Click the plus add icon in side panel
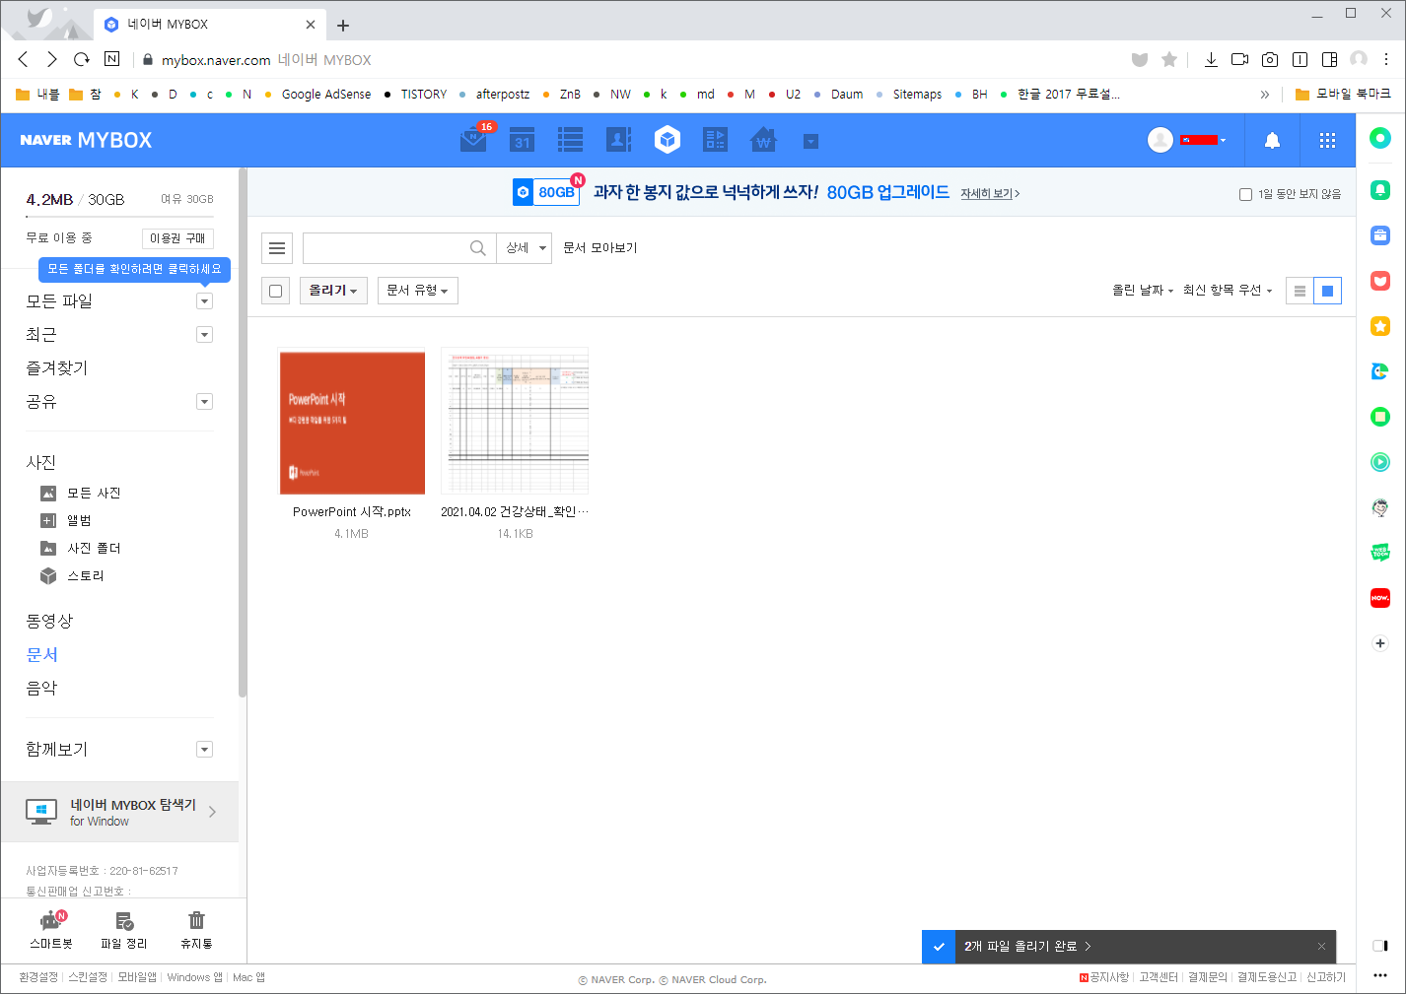The width and height of the screenshot is (1406, 994). [x=1380, y=643]
